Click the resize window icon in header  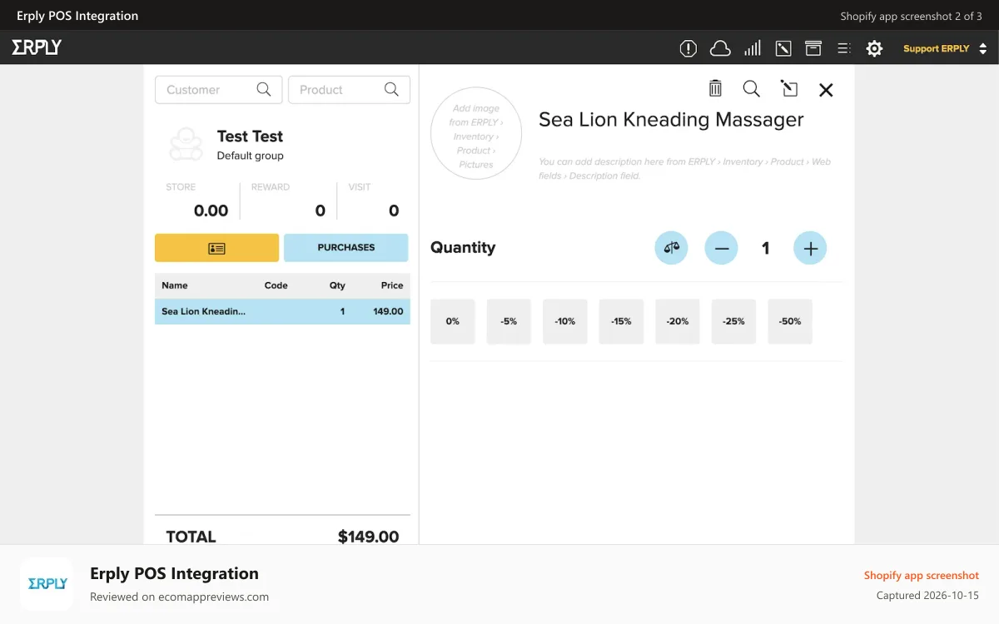point(783,48)
